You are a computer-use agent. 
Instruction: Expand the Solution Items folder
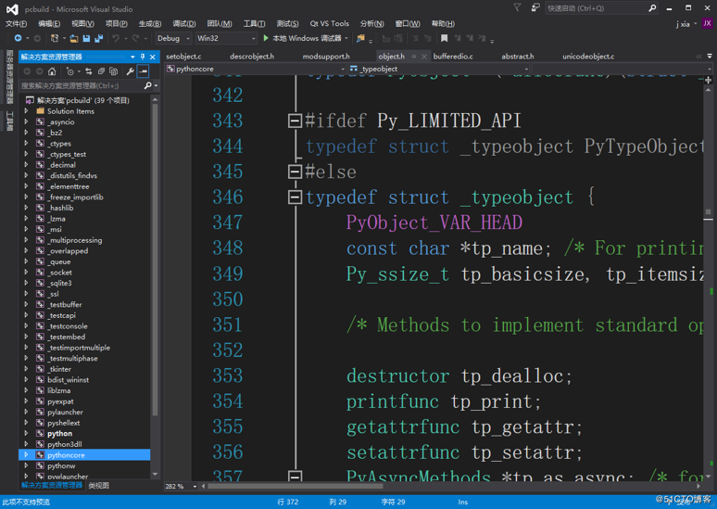(x=26, y=111)
